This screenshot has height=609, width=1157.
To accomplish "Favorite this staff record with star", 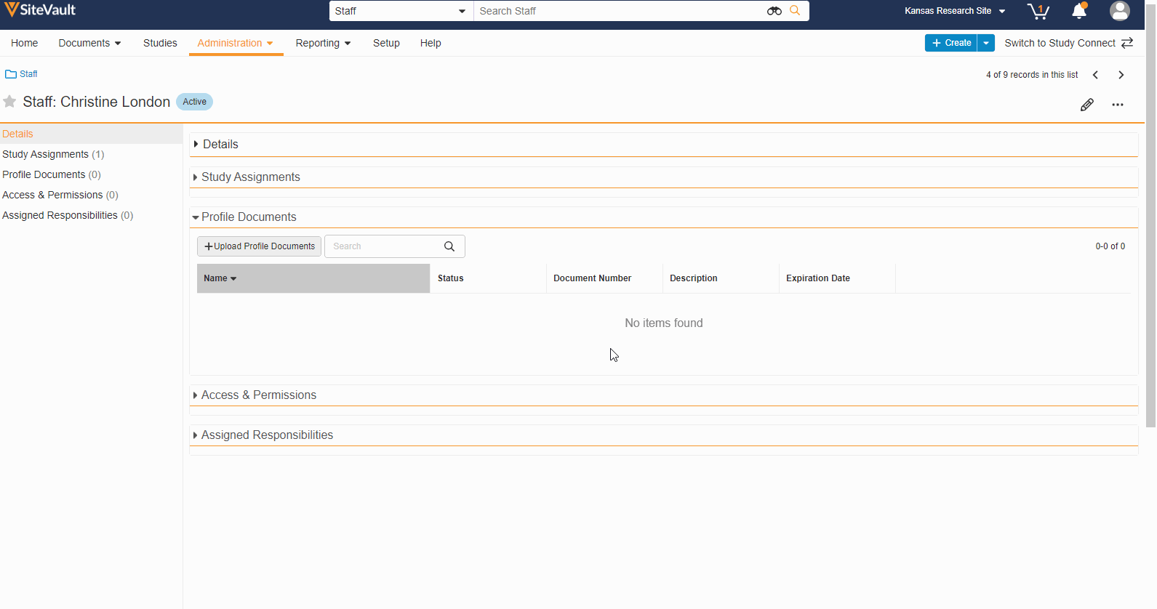I will coord(9,102).
